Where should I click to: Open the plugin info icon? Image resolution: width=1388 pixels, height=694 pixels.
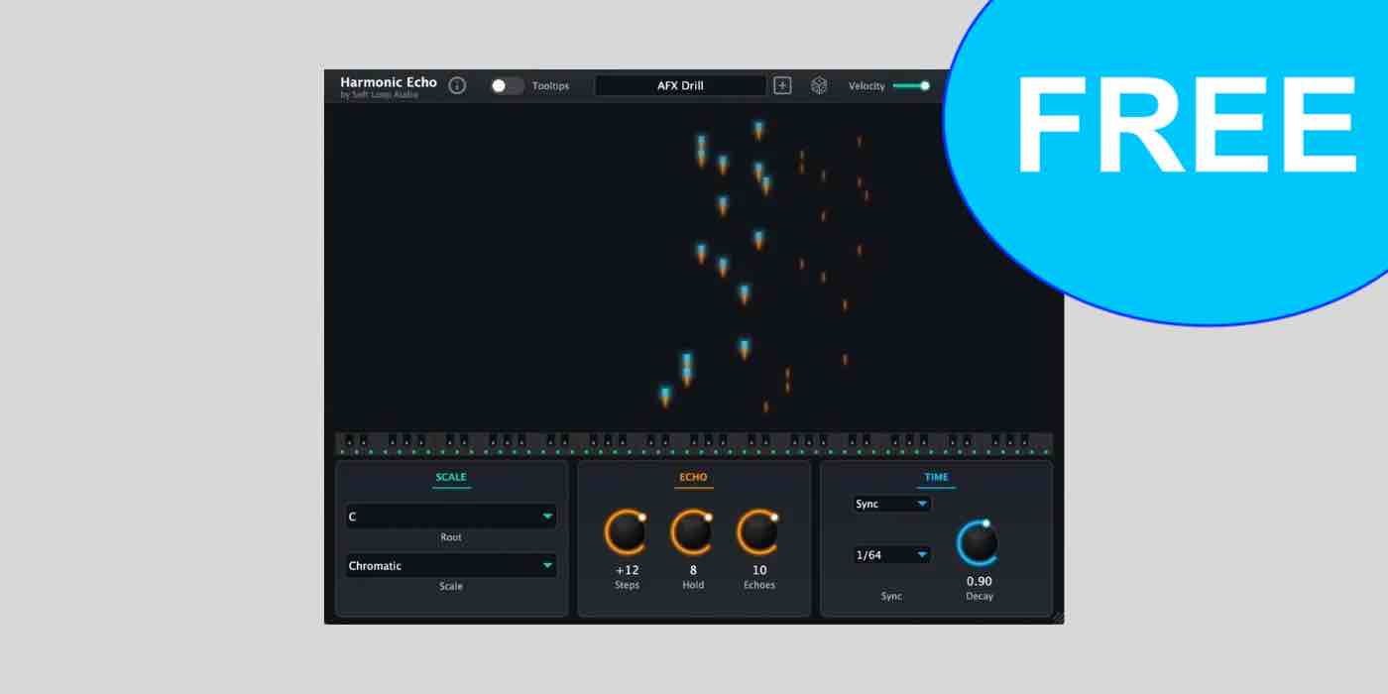tap(457, 85)
